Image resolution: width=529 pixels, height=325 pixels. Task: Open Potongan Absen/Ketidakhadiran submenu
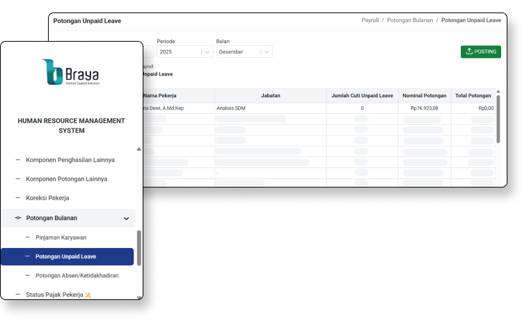coord(77,276)
